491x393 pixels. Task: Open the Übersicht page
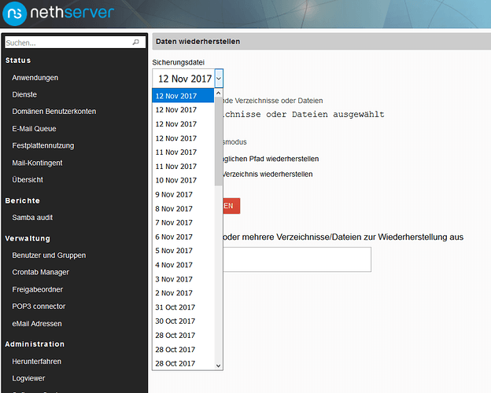coord(28,180)
